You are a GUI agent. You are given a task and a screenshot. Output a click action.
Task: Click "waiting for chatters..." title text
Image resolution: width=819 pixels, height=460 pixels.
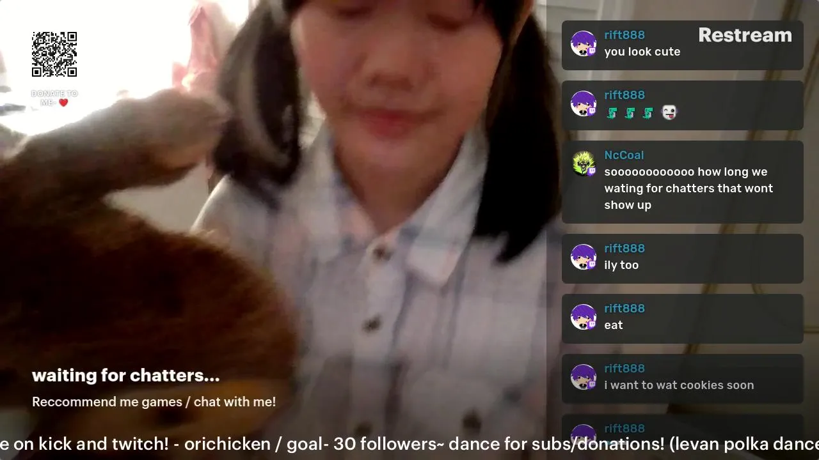coord(126,376)
